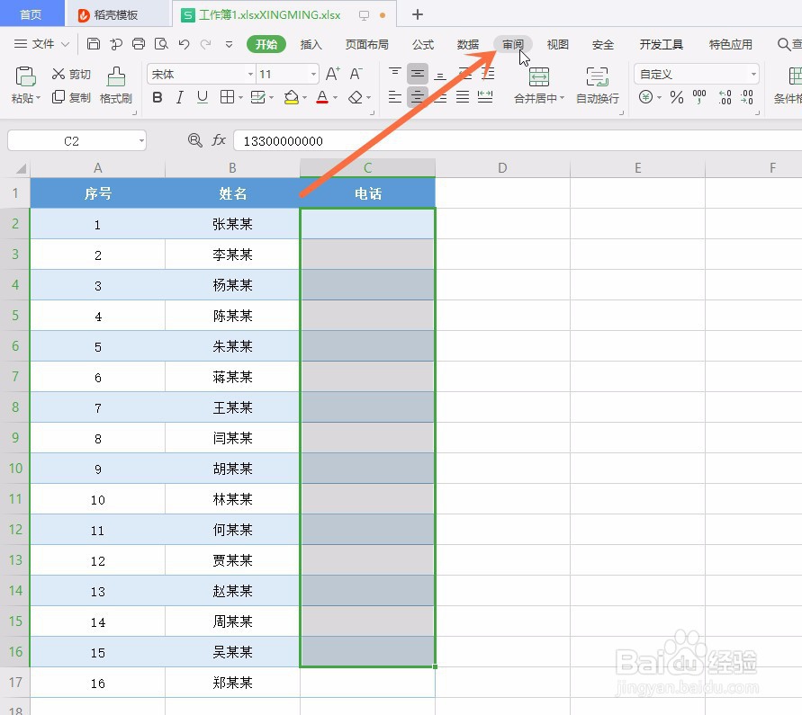
Task: Click the fx insert function icon
Action: point(219,140)
